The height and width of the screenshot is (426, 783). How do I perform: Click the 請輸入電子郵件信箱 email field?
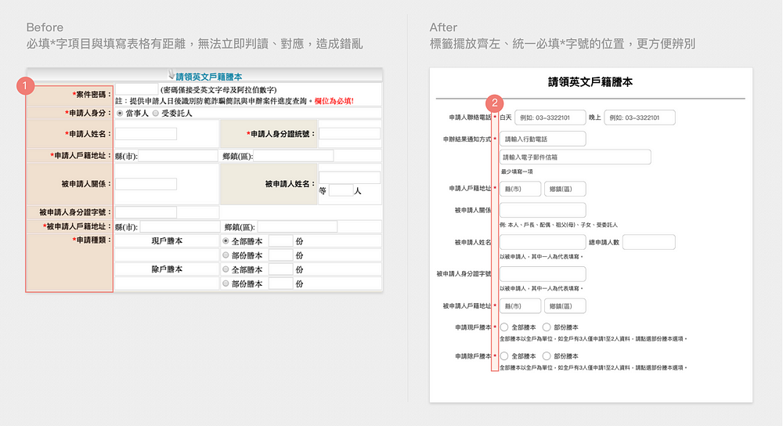[576, 157]
